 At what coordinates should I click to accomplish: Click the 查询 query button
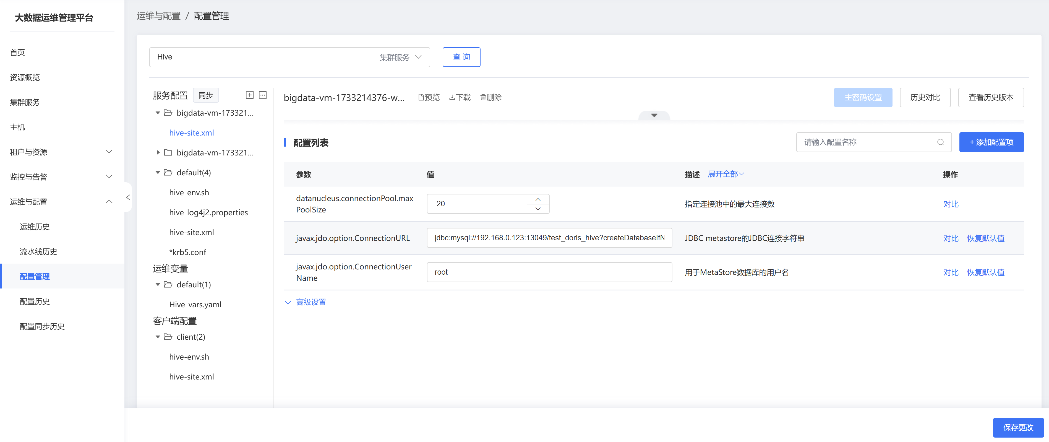point(461,57)
